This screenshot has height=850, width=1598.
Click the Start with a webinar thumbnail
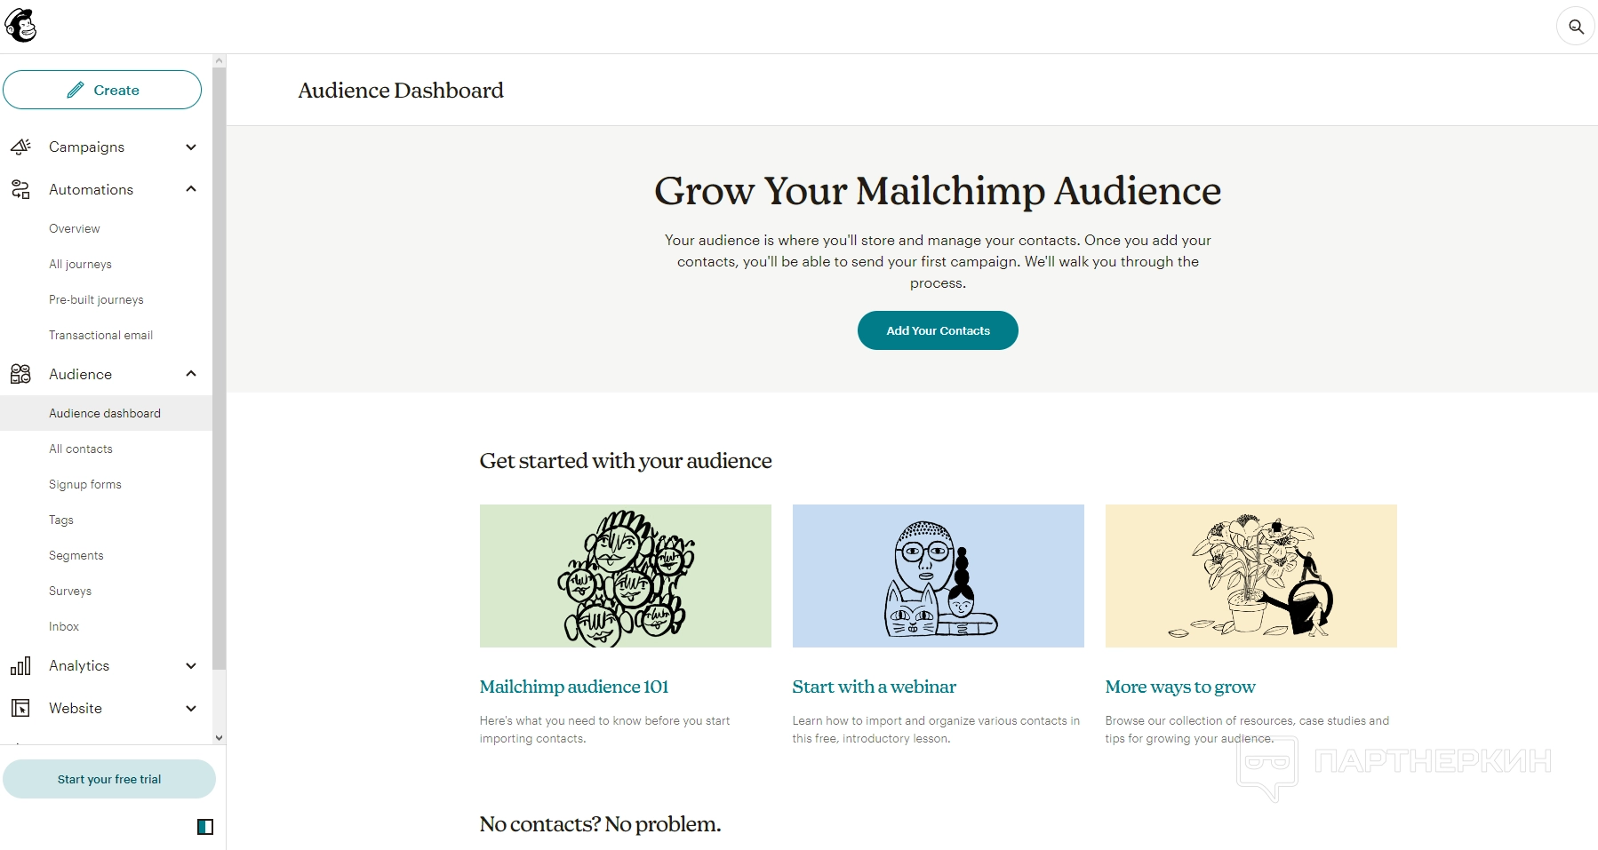[938, 576]
